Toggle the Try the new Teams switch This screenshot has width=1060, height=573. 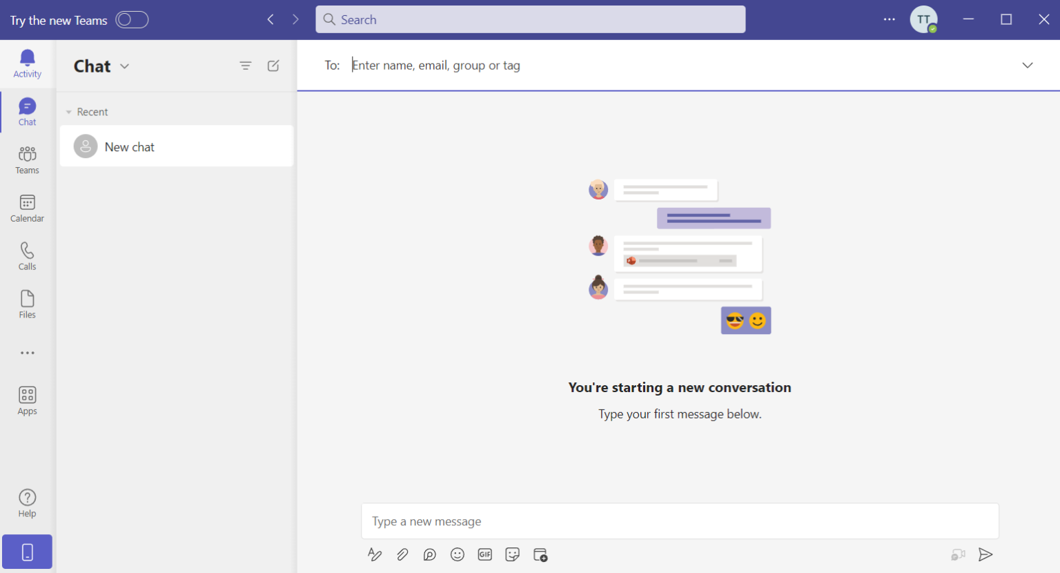(x=132, y=20)
